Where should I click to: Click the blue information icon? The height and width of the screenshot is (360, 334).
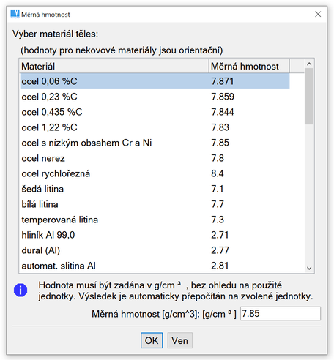(x=21, y=290)
